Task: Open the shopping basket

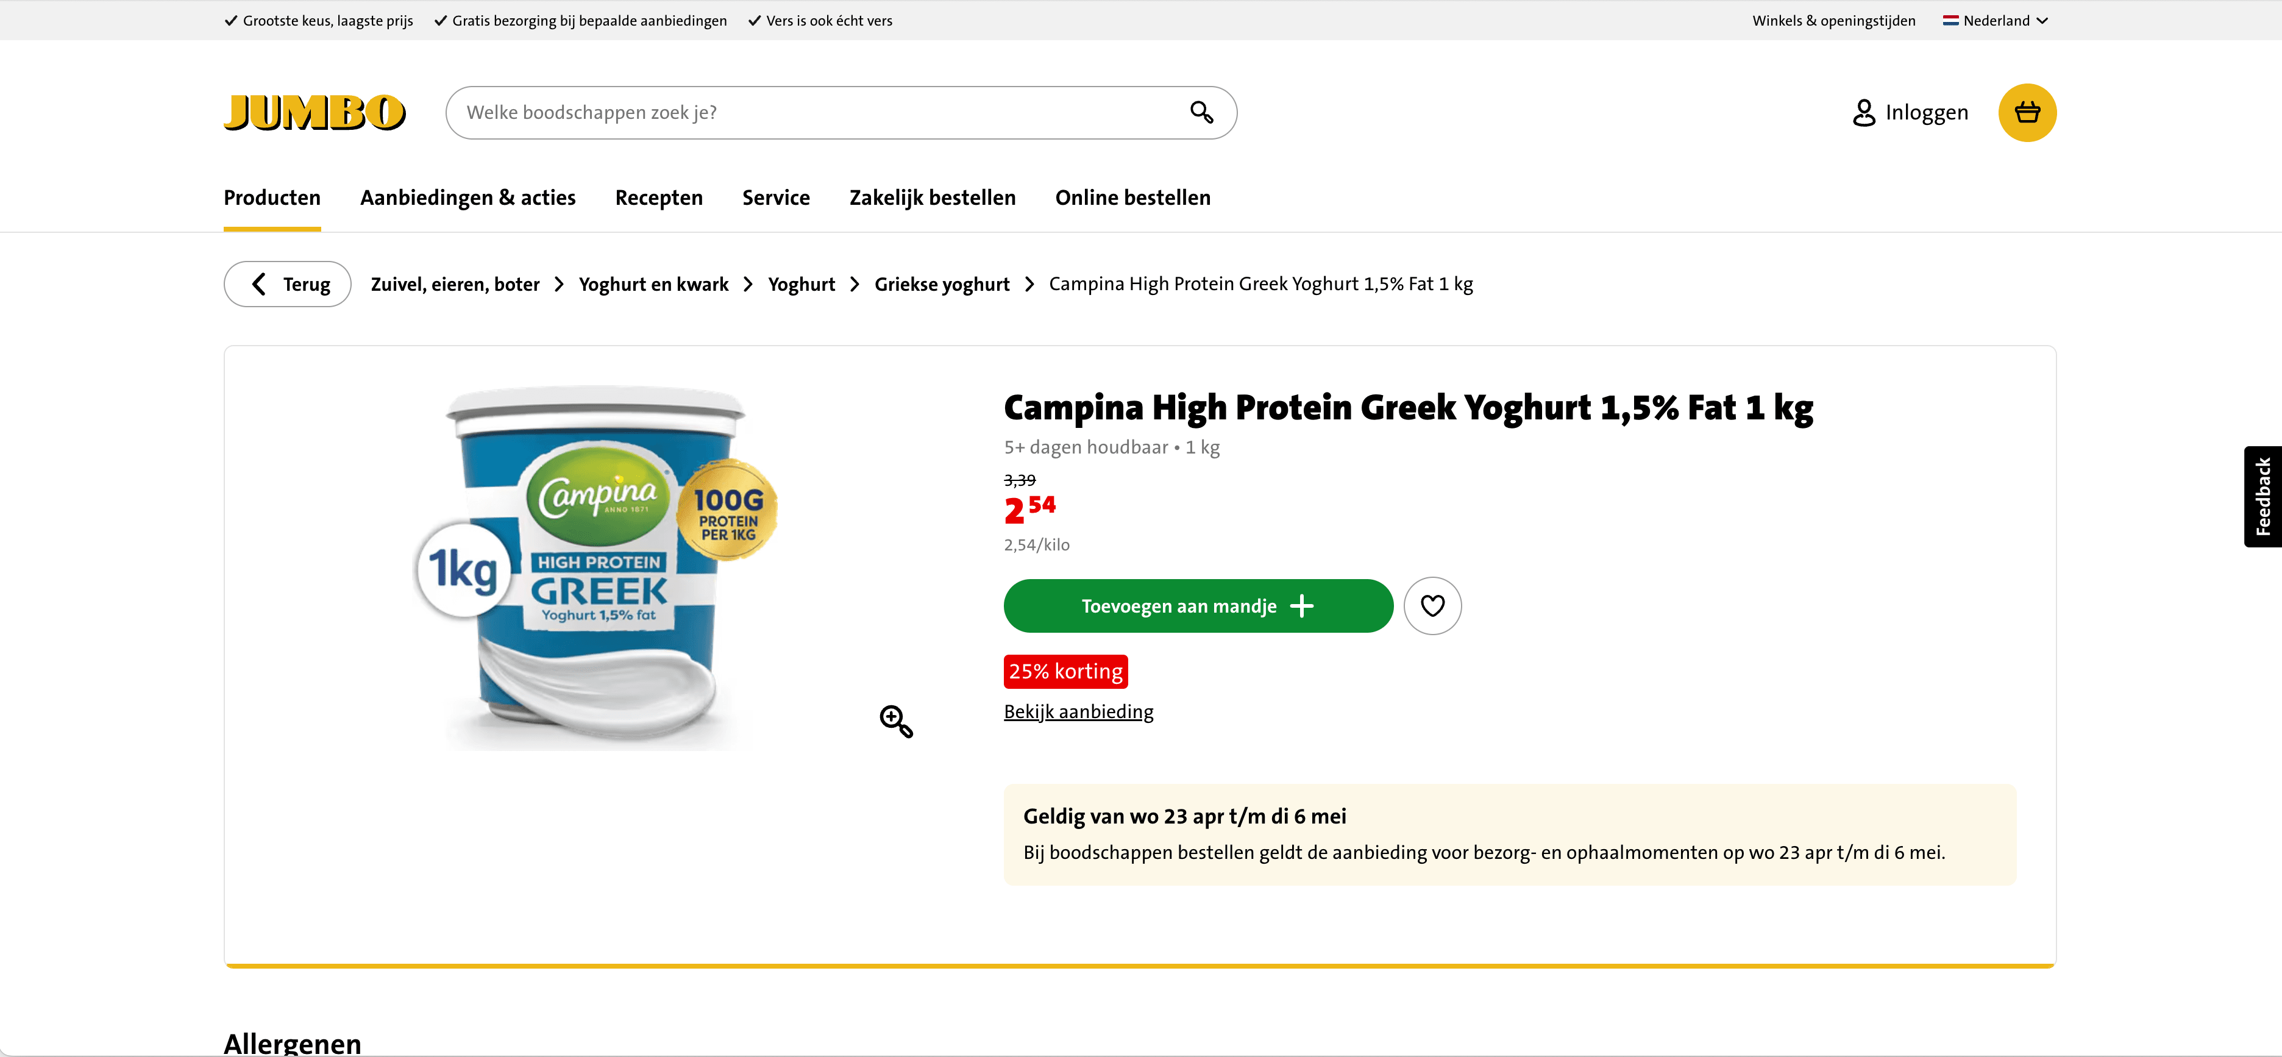Action: click(2026, 113)
